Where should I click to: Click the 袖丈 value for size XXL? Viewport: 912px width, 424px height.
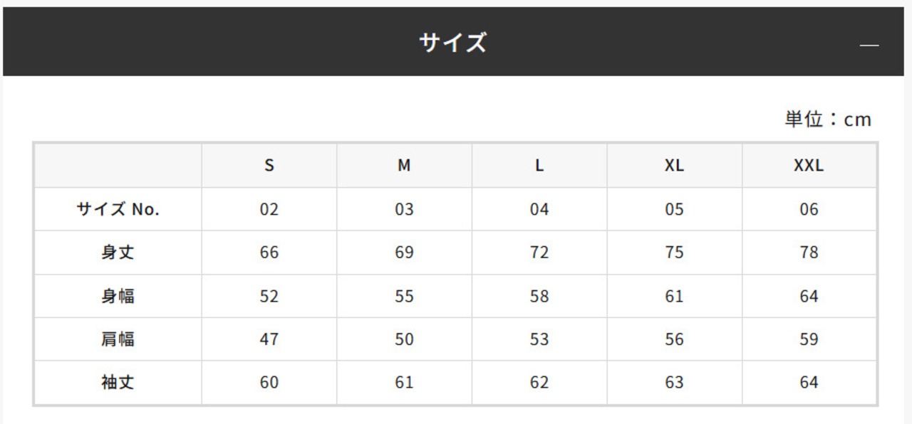[x=809, y=383]
